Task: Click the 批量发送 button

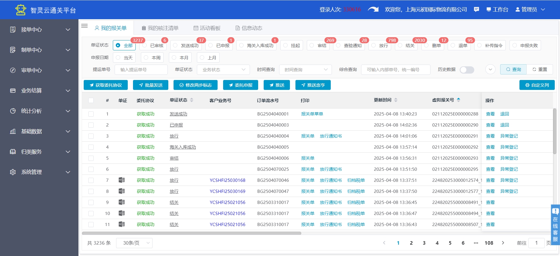Action: pos(150,85)
